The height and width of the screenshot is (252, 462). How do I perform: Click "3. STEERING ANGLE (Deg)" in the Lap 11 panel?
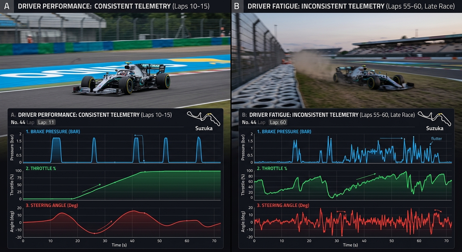coord(52,205)
